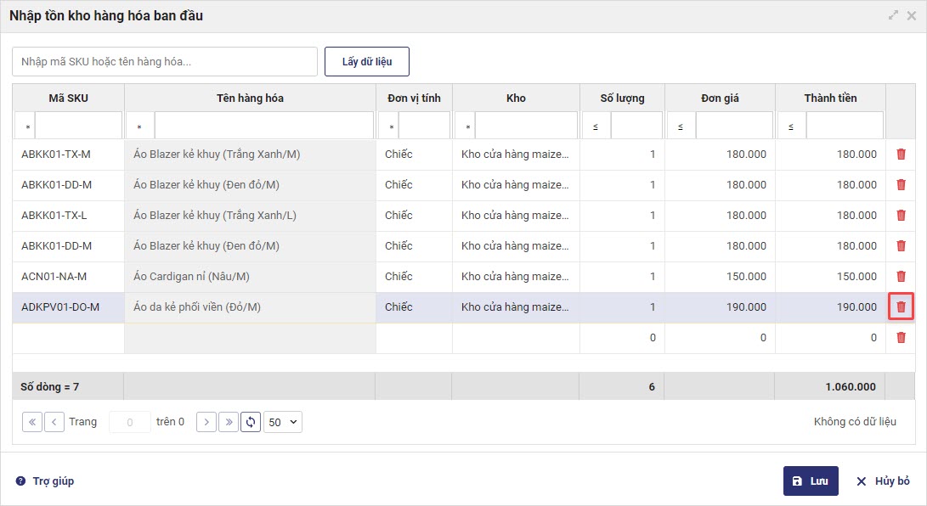Expand the dialog with the maximize icon
The image size is (927, 506).
893,15
